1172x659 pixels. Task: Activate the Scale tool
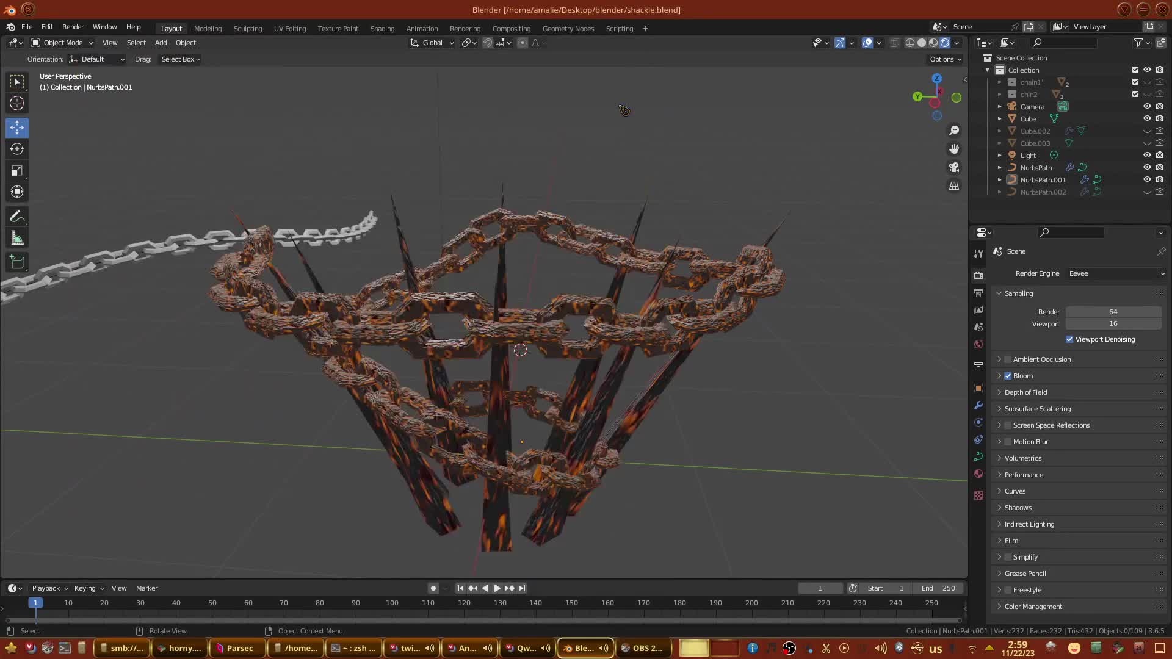[17, 171]
